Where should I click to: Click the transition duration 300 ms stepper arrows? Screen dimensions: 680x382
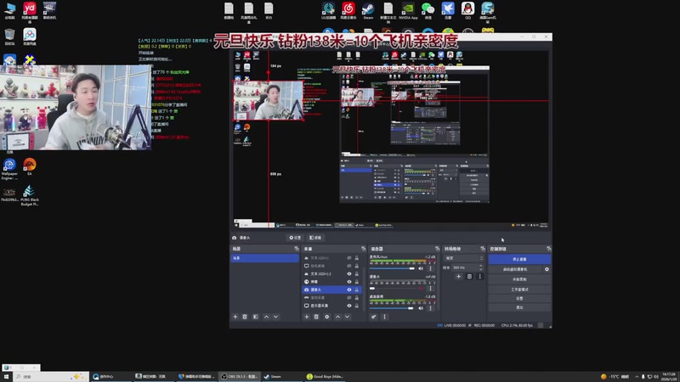[480, 267]
